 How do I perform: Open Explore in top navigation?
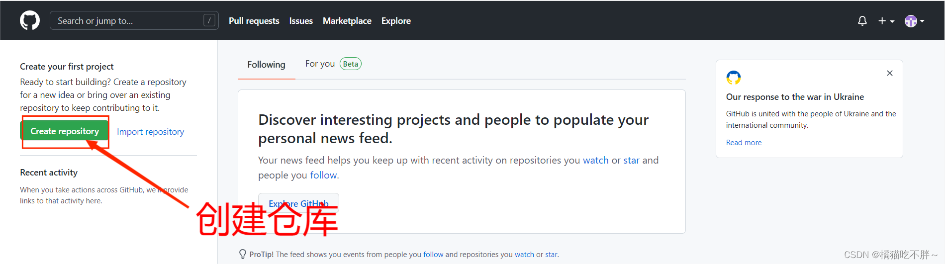click(396, 21)
